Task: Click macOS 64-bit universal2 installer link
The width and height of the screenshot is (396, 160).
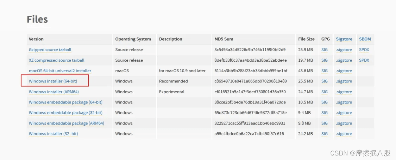Action: point(60,71)
